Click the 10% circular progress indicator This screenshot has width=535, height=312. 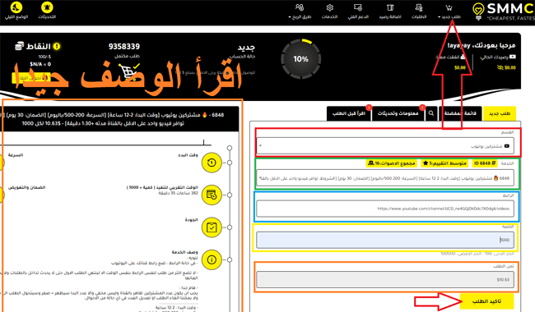(x=300, y=59)
